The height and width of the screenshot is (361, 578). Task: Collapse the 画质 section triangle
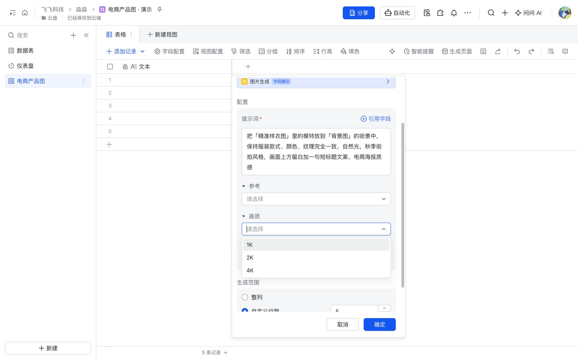coord(243,216)
